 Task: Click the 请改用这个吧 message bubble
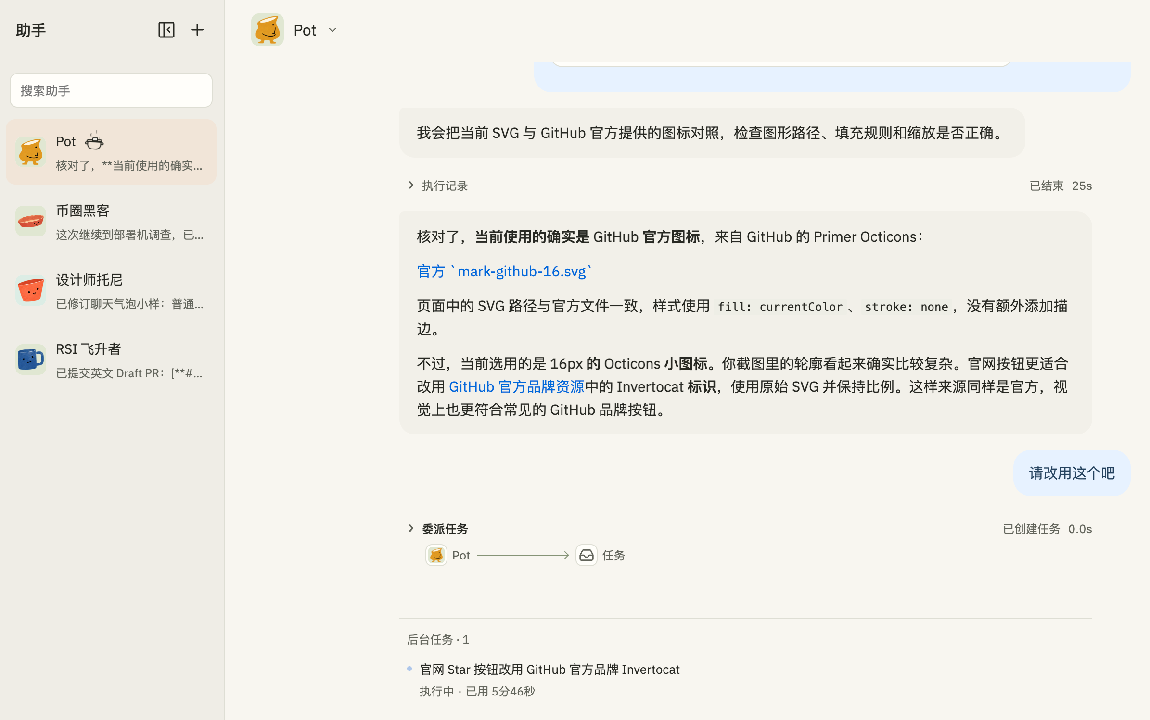click(1072, 473)
